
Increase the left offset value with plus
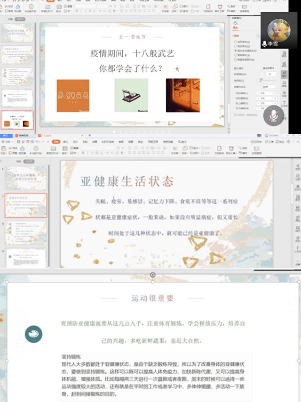(x=275, y=93)
